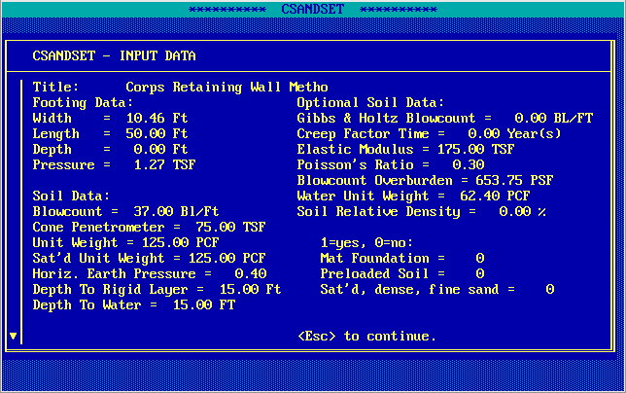The width and height of the screenshot is (626, 393).
Task: Select the Blowcount value 37.00
Action: [x=145, y=211]
